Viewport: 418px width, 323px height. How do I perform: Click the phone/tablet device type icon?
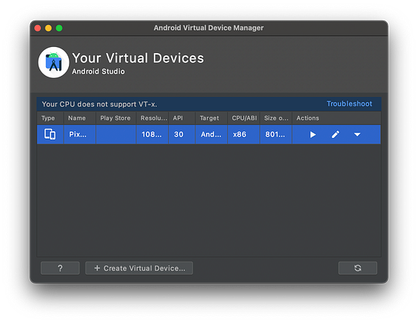tap(50, 134)
